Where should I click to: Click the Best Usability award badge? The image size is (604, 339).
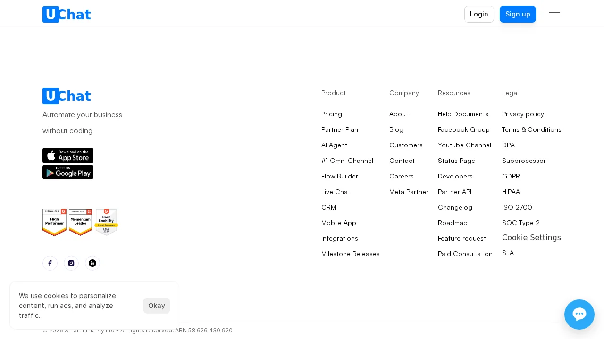tap(106, 222)
